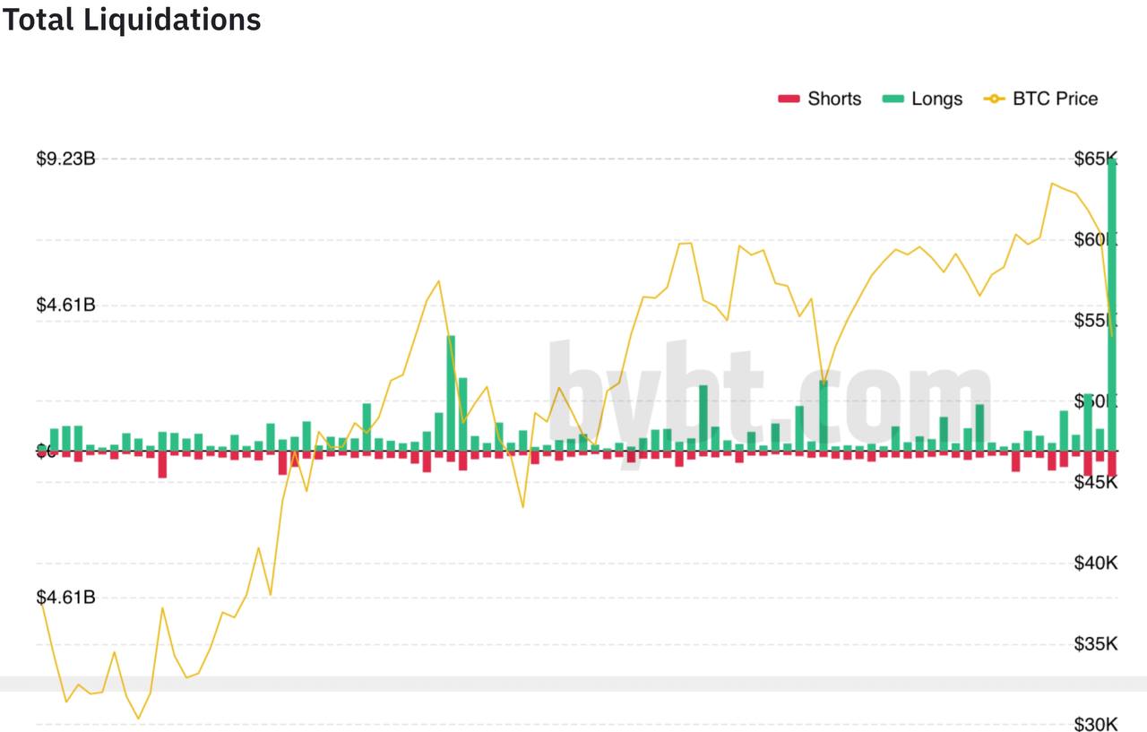Toggle the Shorts series label in legend
This screenshot has width=1147, height=732.
click(834, 99)
